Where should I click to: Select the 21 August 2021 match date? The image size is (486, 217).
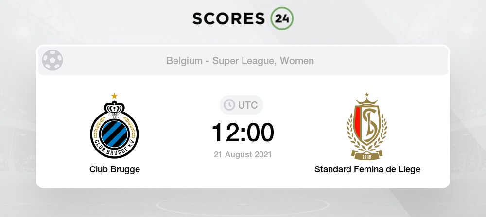click(243, 155)
